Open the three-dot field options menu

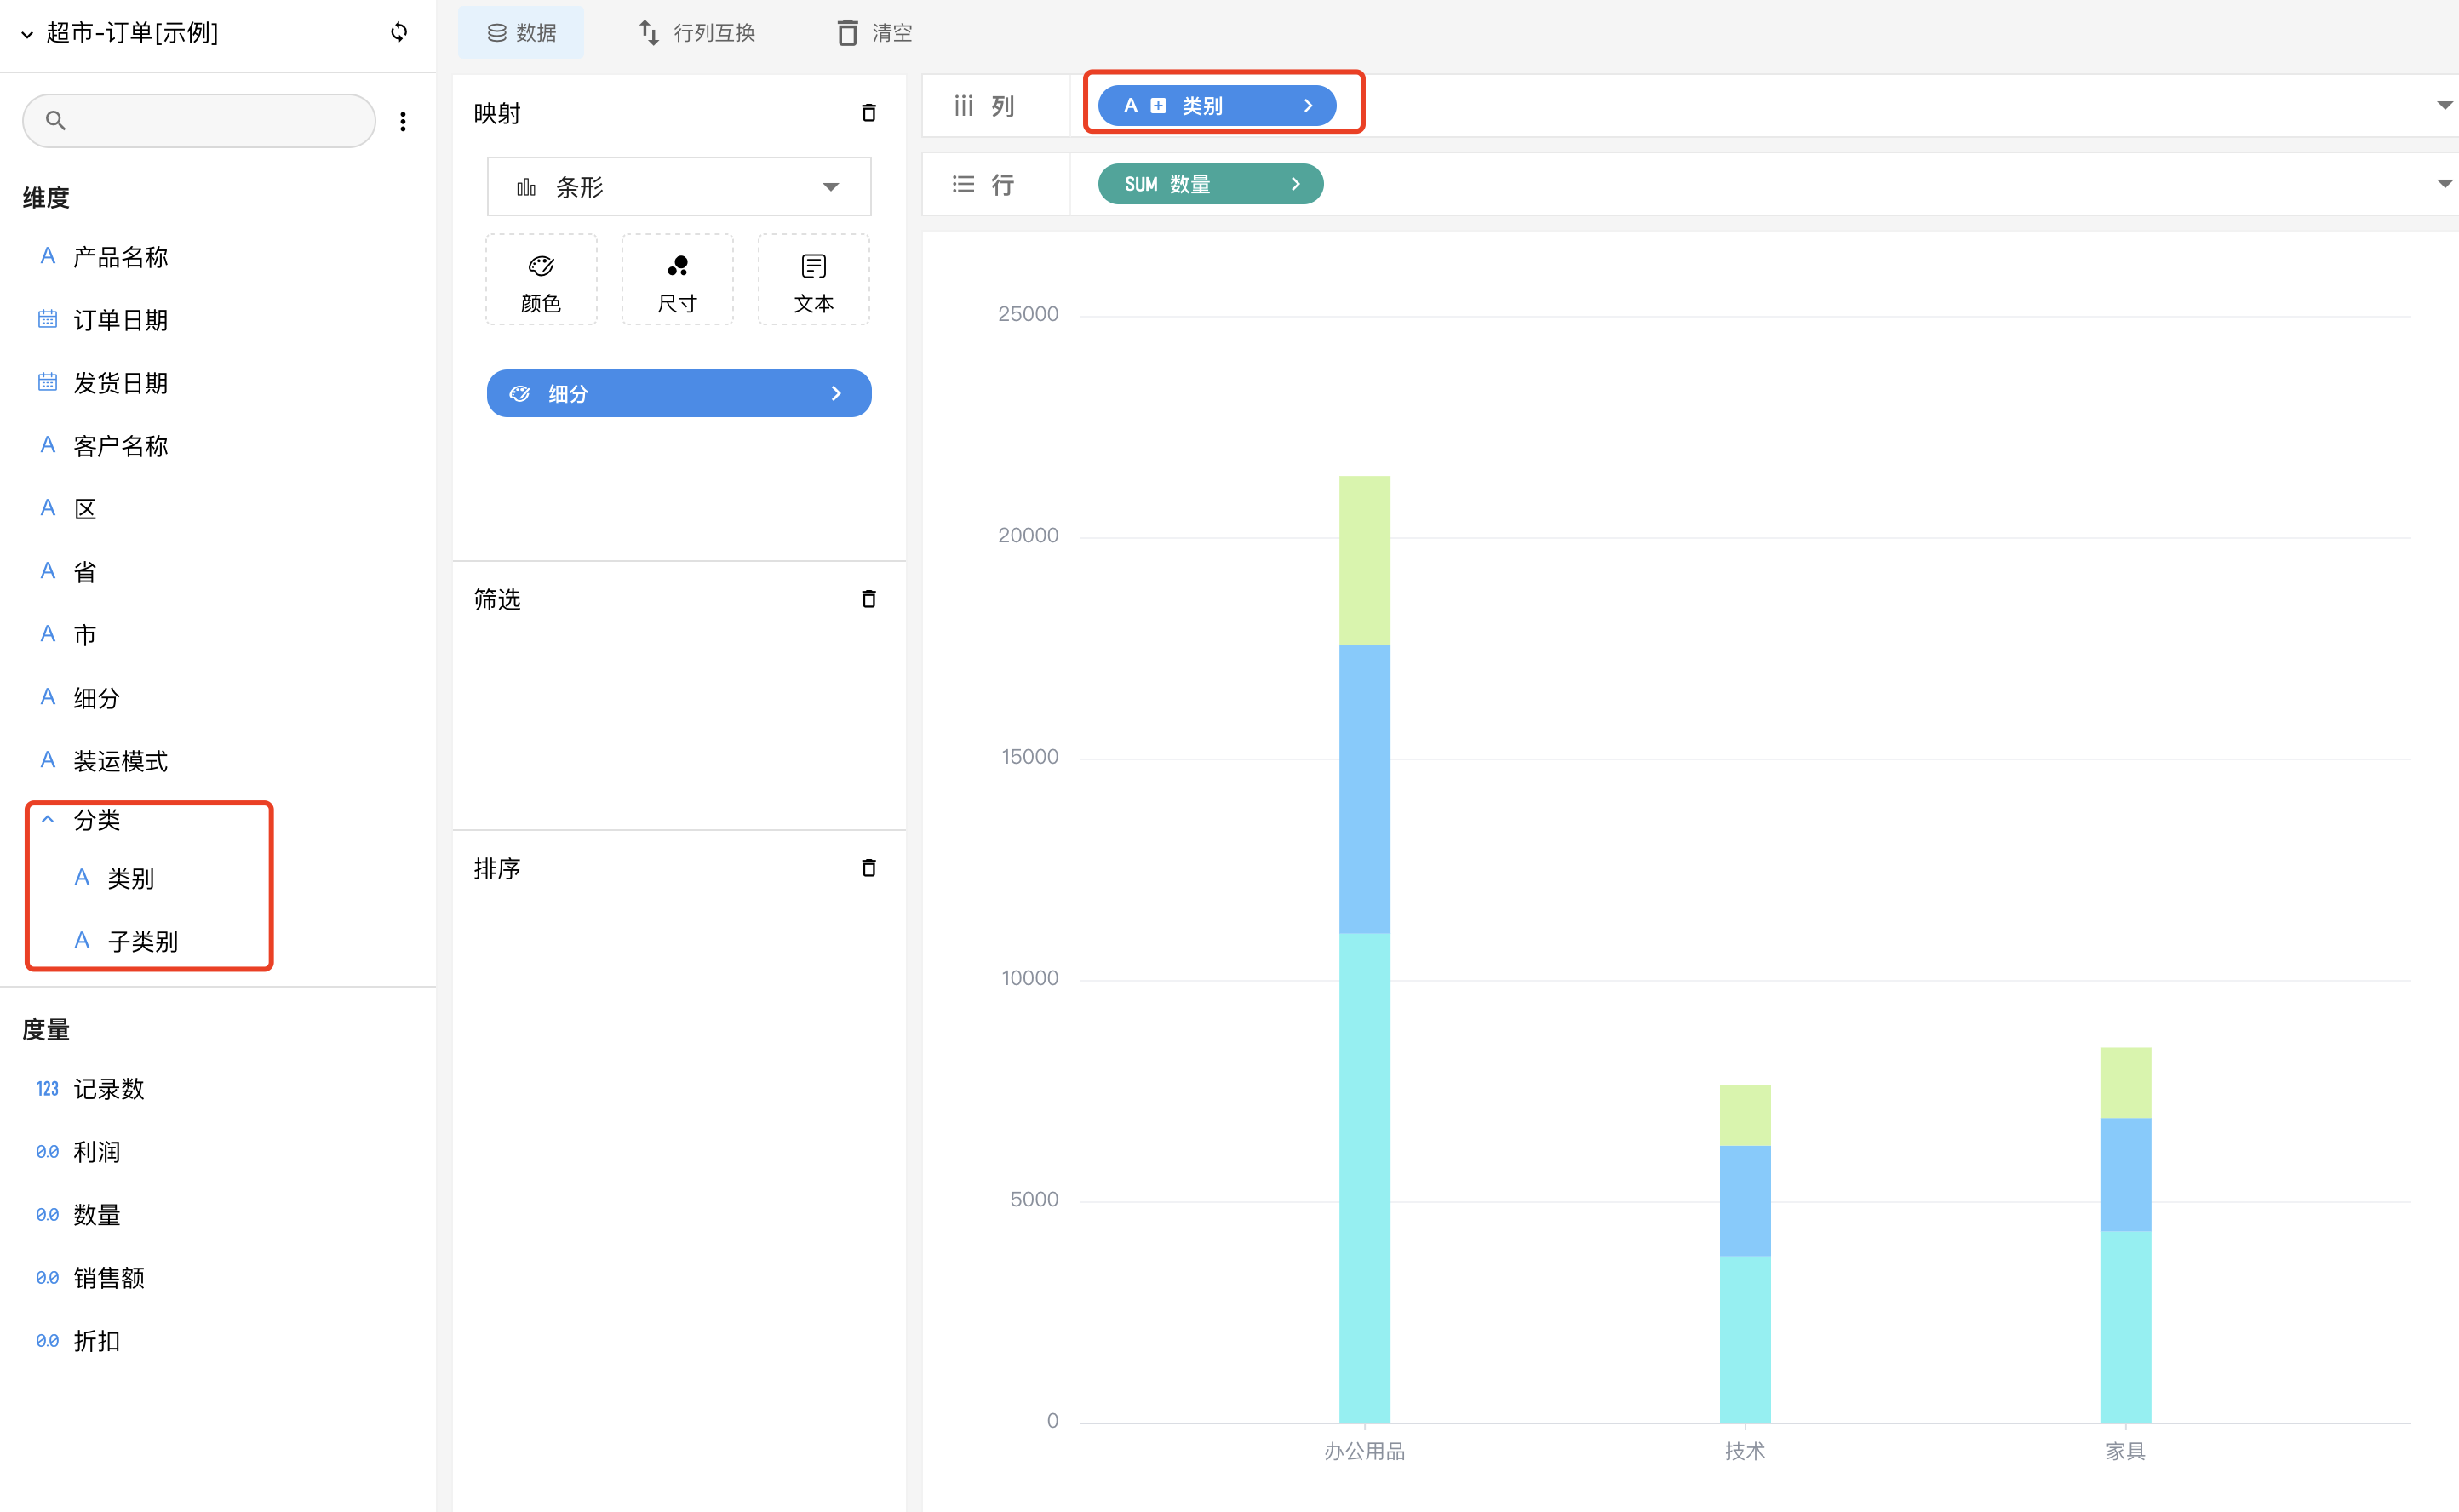[403, 121]
